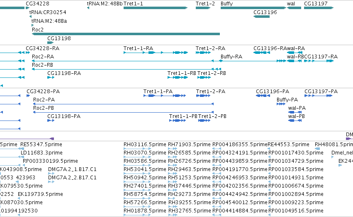
Task: Select the Roc2-RA transcript label
Action: coord(43,56)
